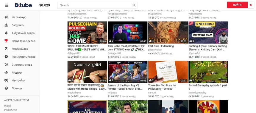The image size is (256, 113).
Task: Go to На главную page
Action: 19,17
